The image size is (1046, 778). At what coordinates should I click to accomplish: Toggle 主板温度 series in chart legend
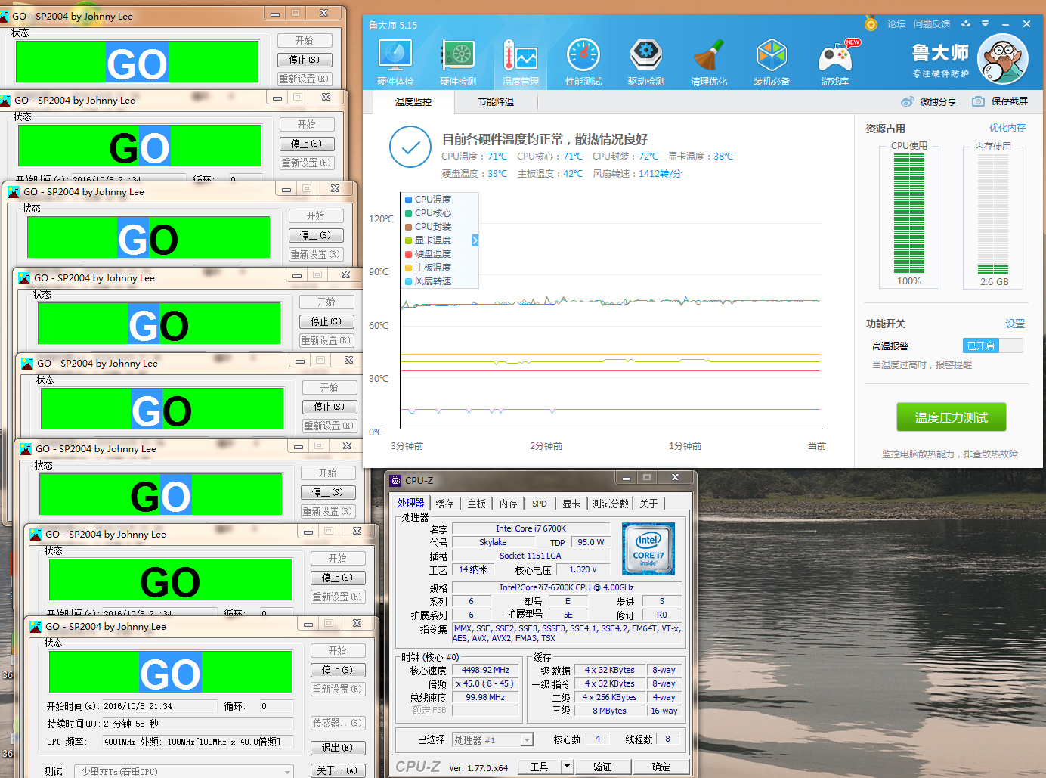(429, 268)
